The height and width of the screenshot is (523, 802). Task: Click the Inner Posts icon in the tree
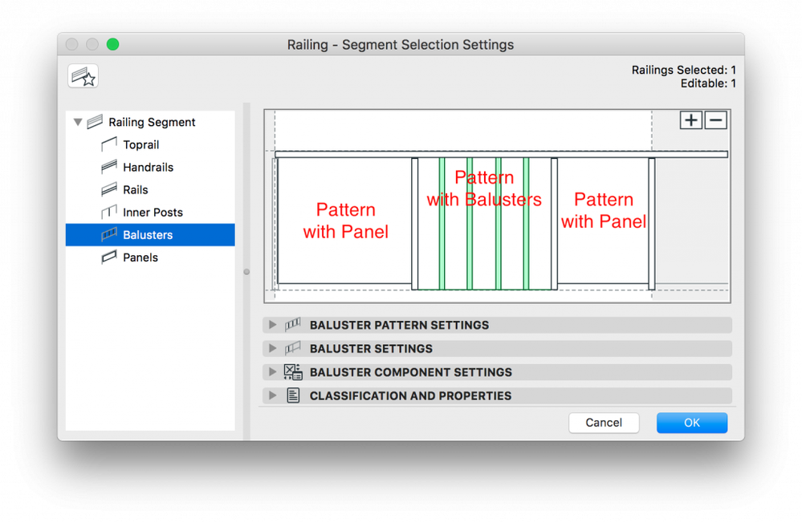click(x=109, y=213)
